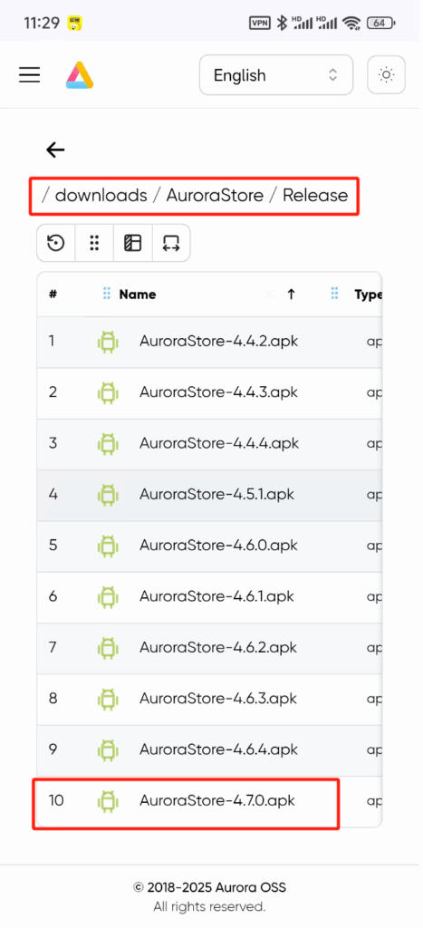The image size is (423, 928).
Task: Click the # column header
Action: click(x=53, y=295)
